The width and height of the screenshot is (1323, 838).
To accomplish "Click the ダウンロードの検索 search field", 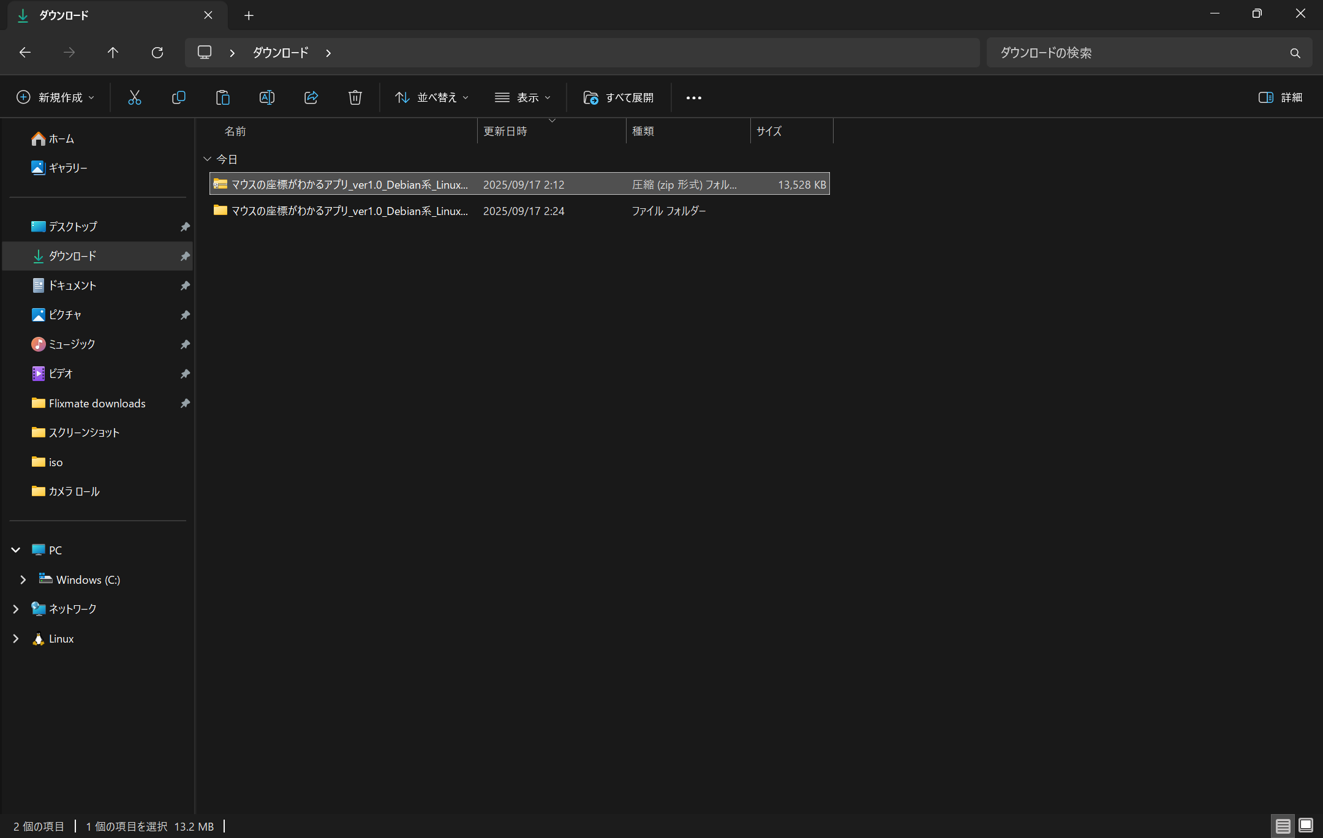I will pos(1139,53).
